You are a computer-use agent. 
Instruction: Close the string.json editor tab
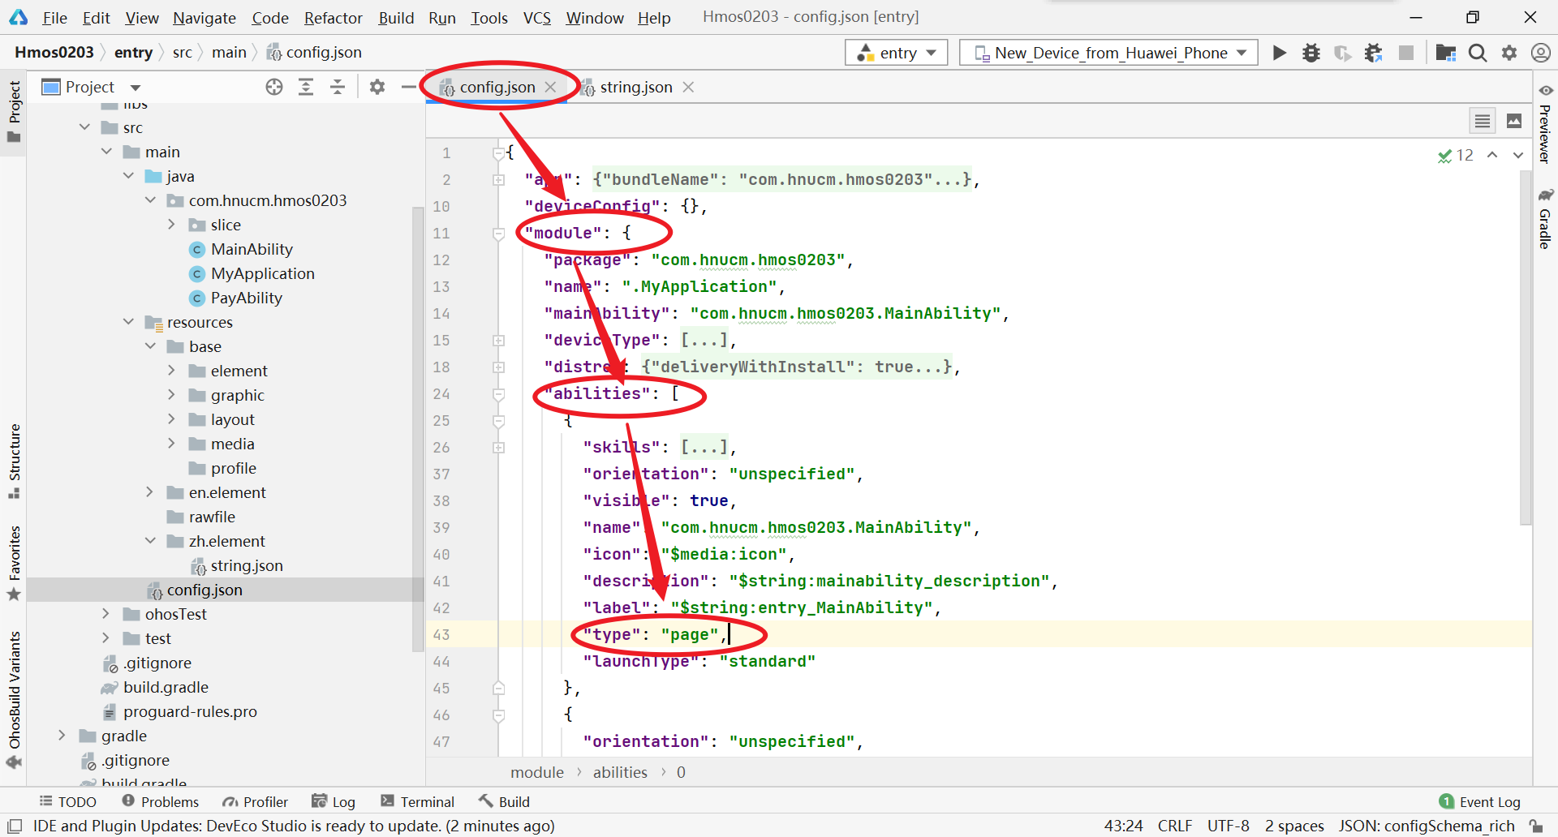point(688,87)
